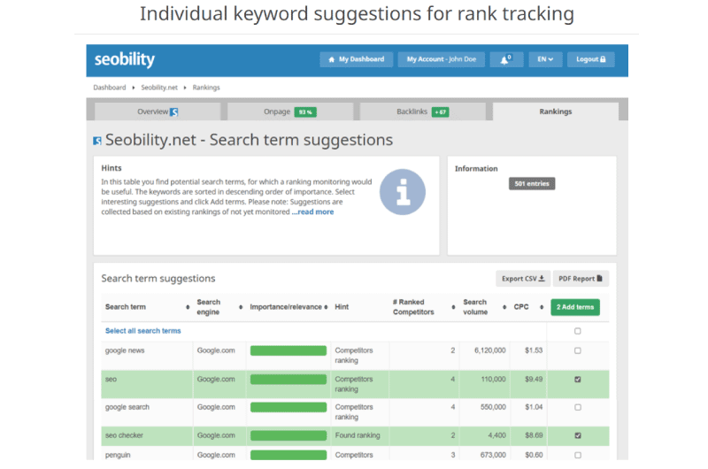Image resolution: width=708 pixels, height=469 pixels.
Task: Click Found ranking hint text
Action: 358,435
